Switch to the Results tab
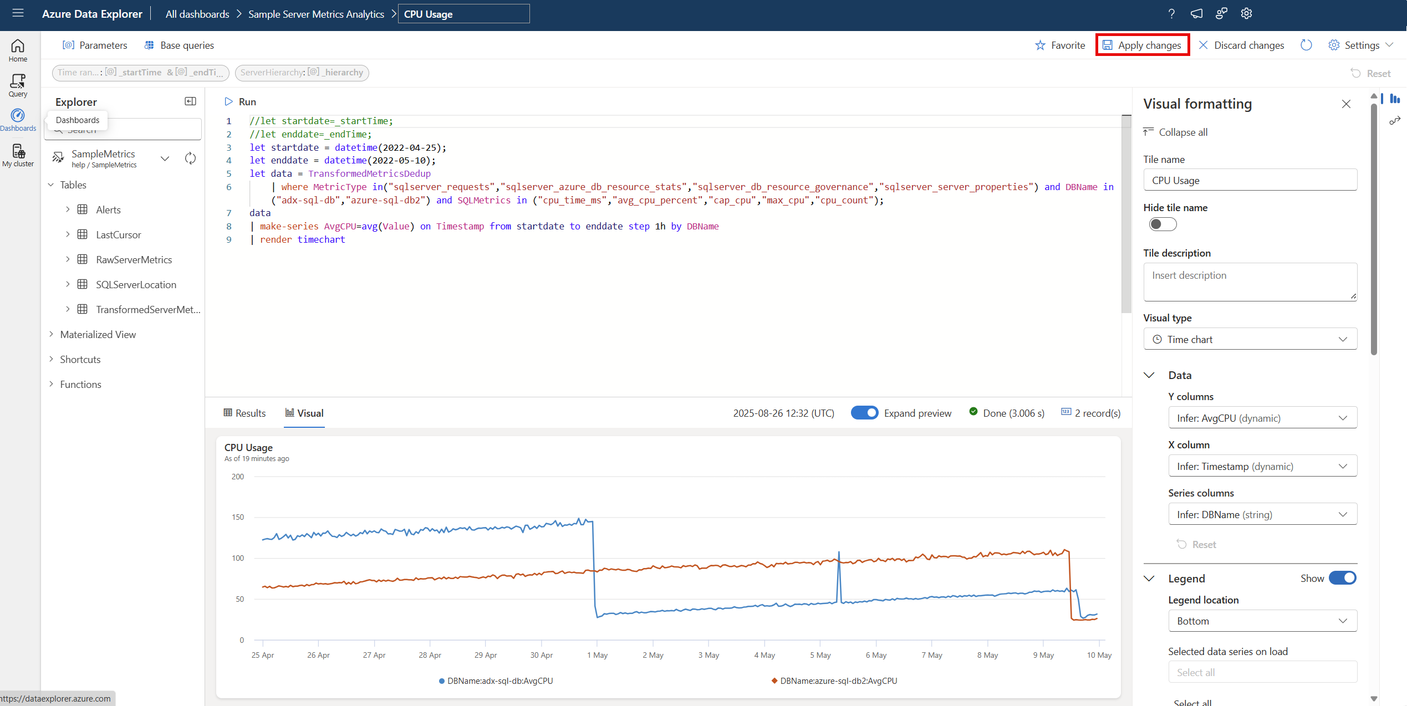Screen dimensions: 1407x706 [x=244, y=413]
